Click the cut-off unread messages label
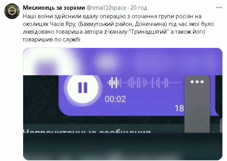The height and width of the screenshot is (161, 227). pos(87,131)
